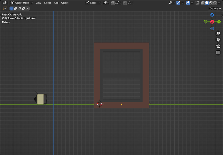Click the zoom view icon
The image size is (223, 155).
(218, 33)
